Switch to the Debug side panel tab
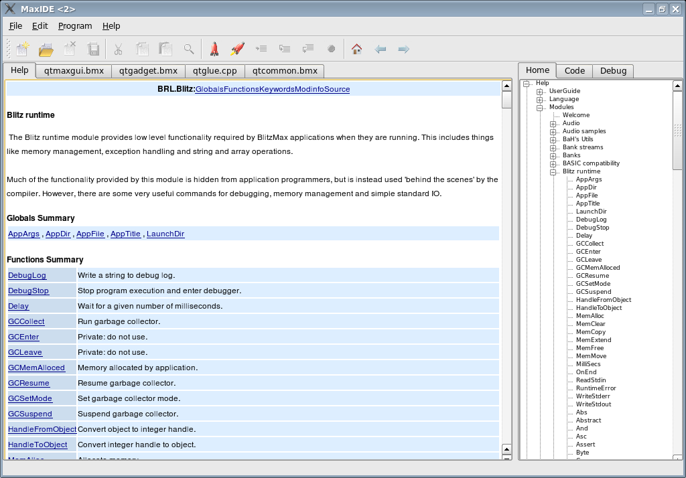The width and height of the screenshot is (686, 478). (613, 71)
